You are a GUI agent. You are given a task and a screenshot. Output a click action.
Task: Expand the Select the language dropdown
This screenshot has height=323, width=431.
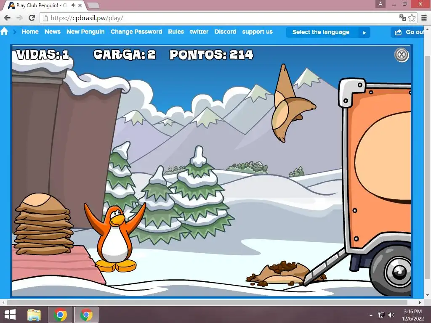(328, 32)
